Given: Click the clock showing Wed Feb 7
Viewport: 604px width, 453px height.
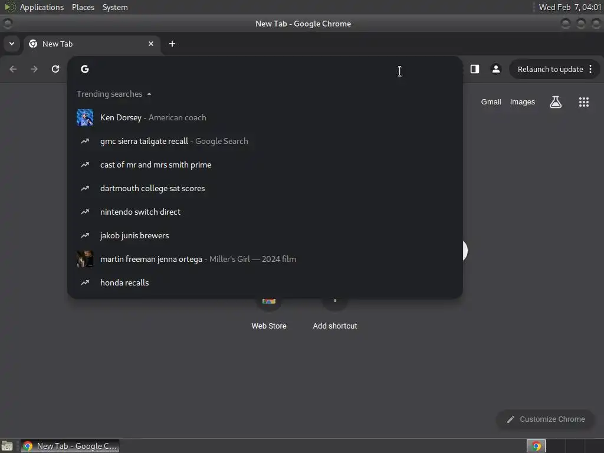Looking at the screenshot, I should (x=570, y=7).
